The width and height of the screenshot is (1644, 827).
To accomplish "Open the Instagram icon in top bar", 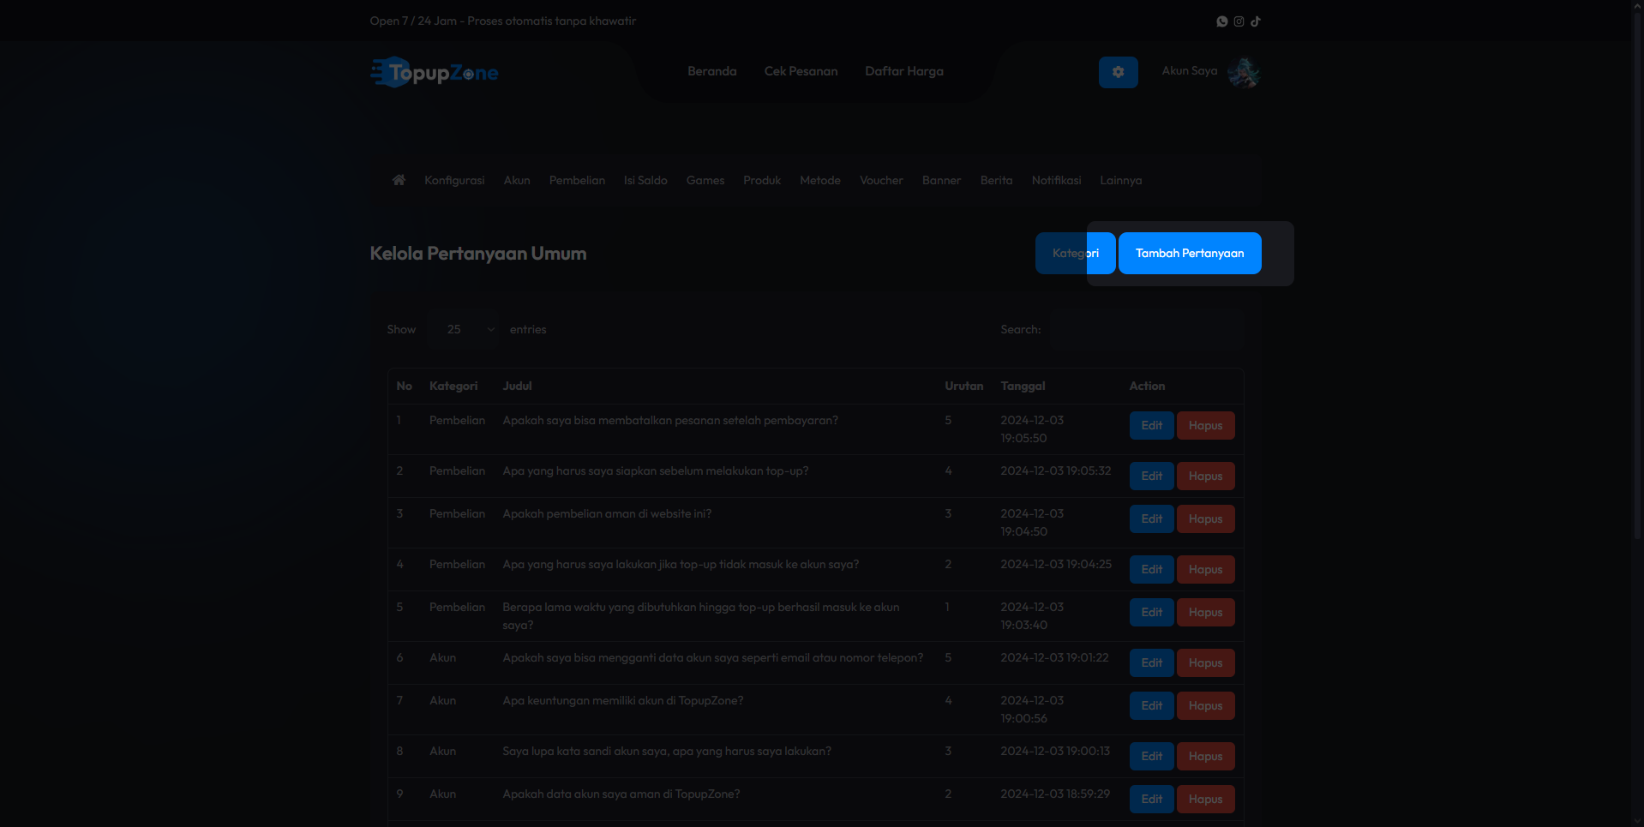I will (x=1239, y=21).
